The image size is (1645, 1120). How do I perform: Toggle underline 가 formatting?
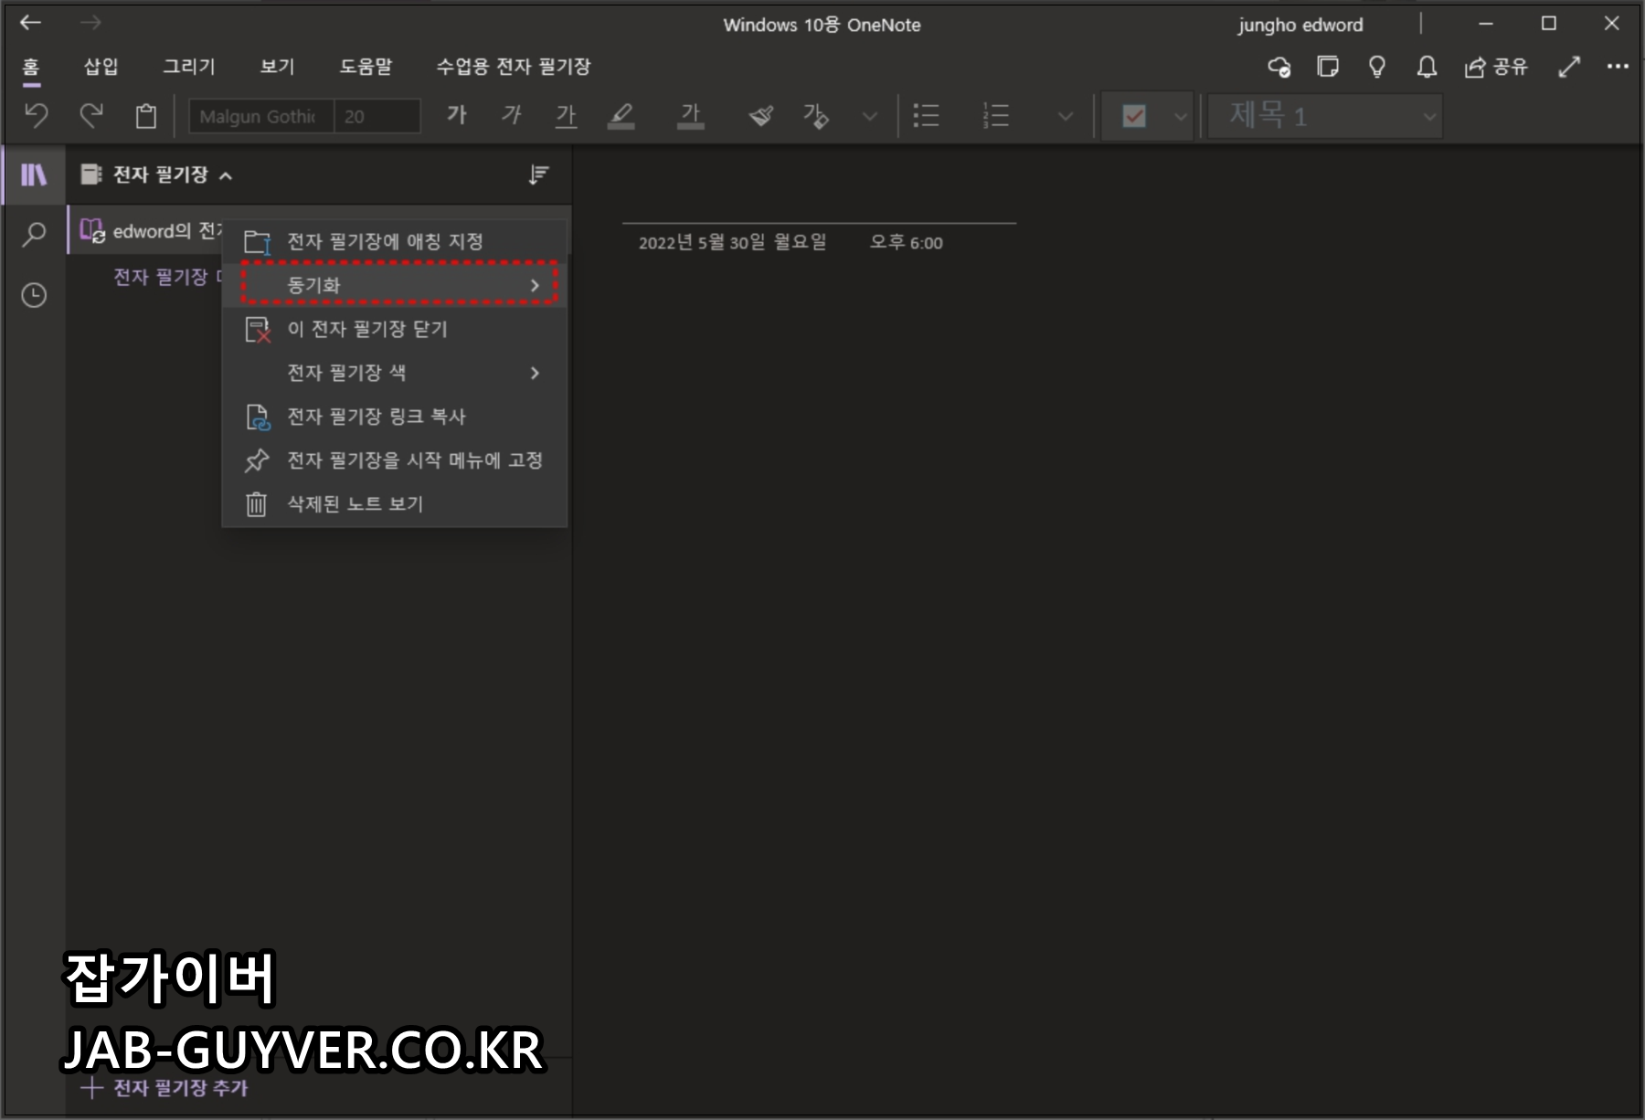pyautogui.click(x=567, y=115)
